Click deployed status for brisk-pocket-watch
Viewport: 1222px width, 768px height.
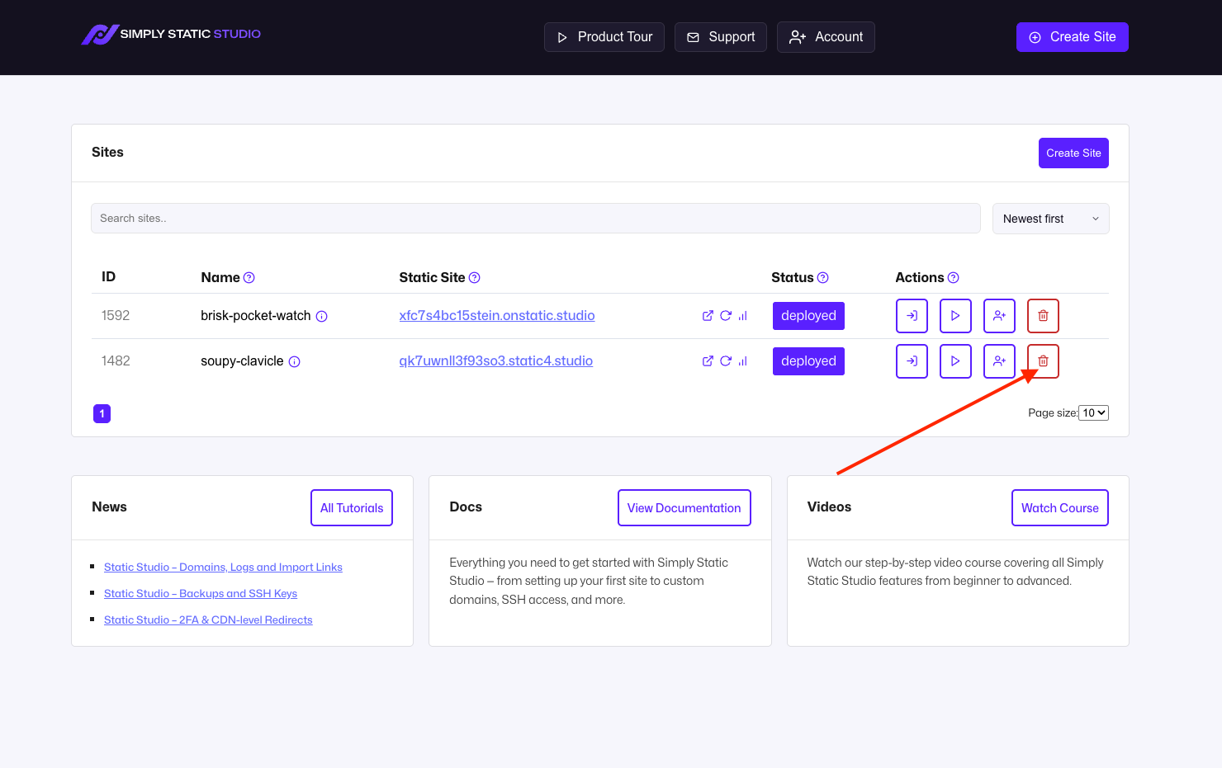(x=808, y=316)
